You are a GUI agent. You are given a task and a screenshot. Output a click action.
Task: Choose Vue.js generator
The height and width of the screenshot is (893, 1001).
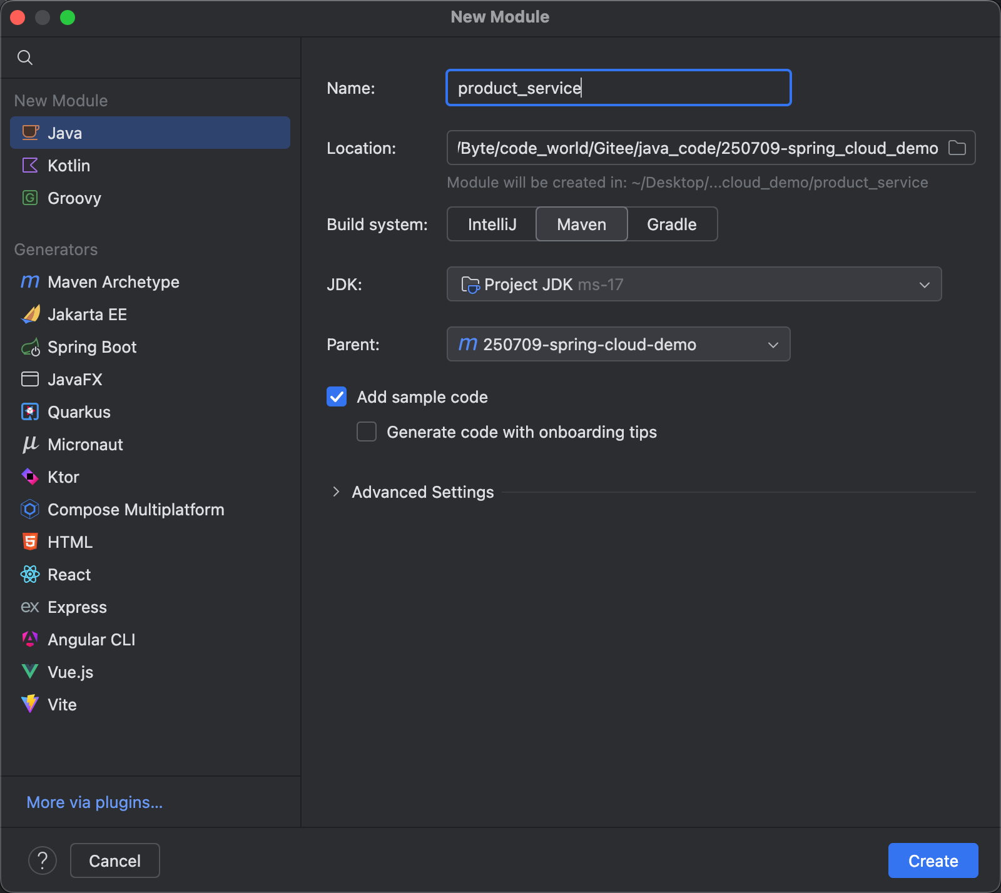tap(150, 672)
